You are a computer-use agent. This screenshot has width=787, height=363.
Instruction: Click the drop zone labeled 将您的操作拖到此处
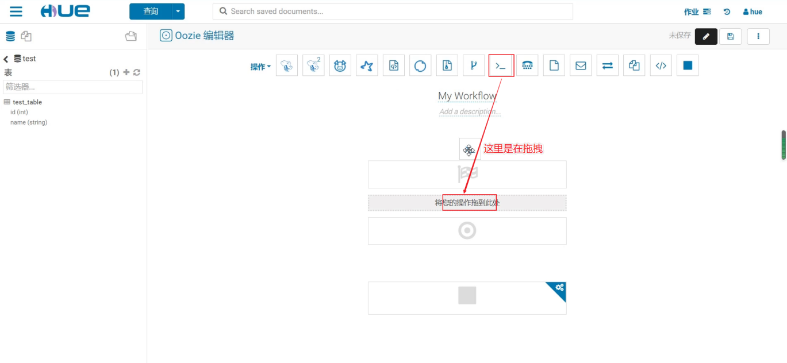(x=467, y=203)
